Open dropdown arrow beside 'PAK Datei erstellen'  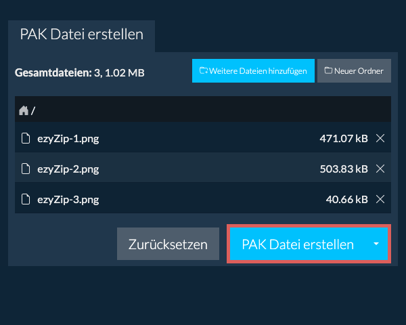[376, 244]
